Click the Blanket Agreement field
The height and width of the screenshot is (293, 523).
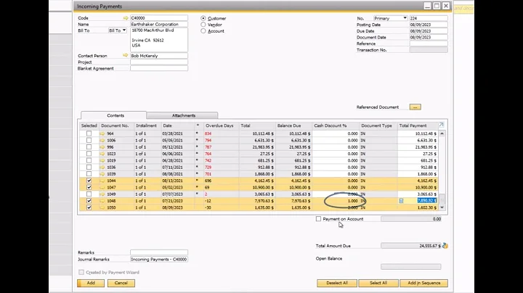pyautogui.click(x=159, y=68)
